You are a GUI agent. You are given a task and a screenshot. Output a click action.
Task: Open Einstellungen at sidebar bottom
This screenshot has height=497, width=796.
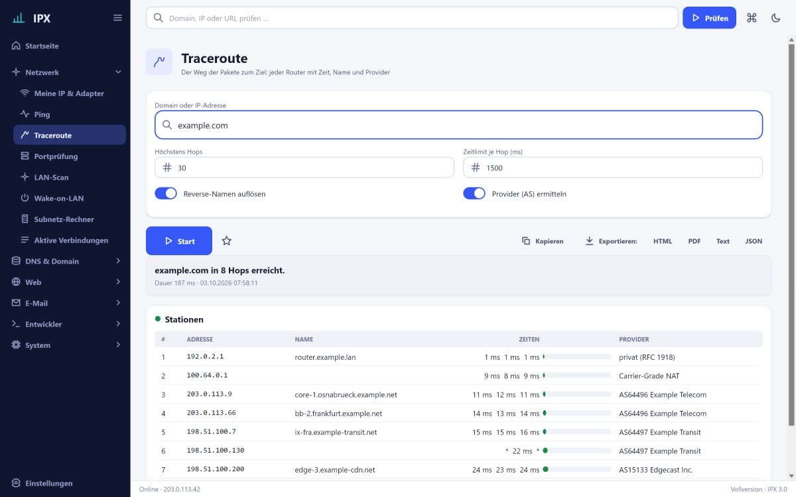pos(65,483)
